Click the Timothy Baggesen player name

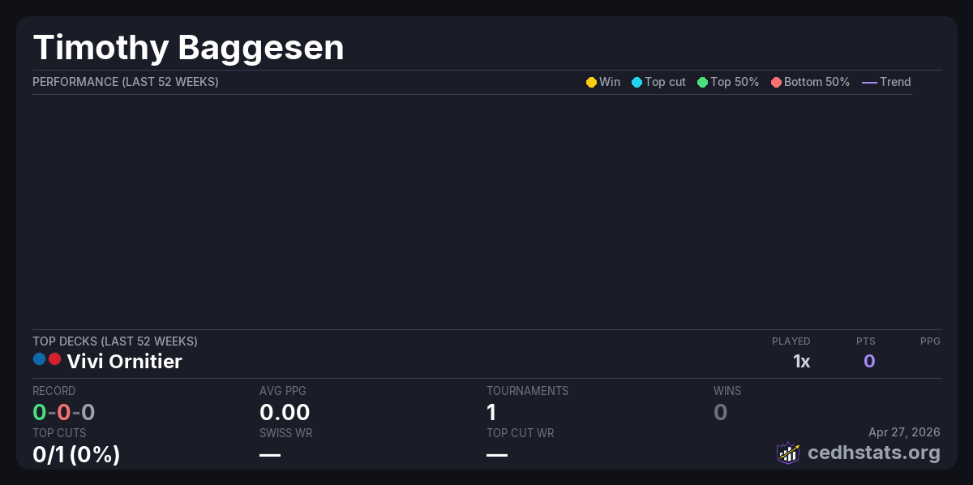pyautogui.click(x=188, y=48)
